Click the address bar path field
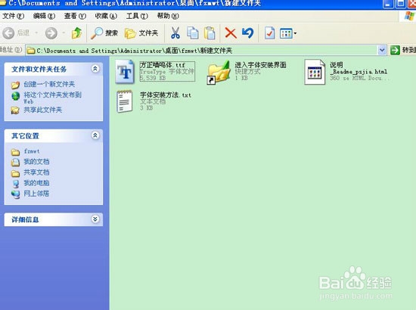416x310 pixels. (202, 50)
